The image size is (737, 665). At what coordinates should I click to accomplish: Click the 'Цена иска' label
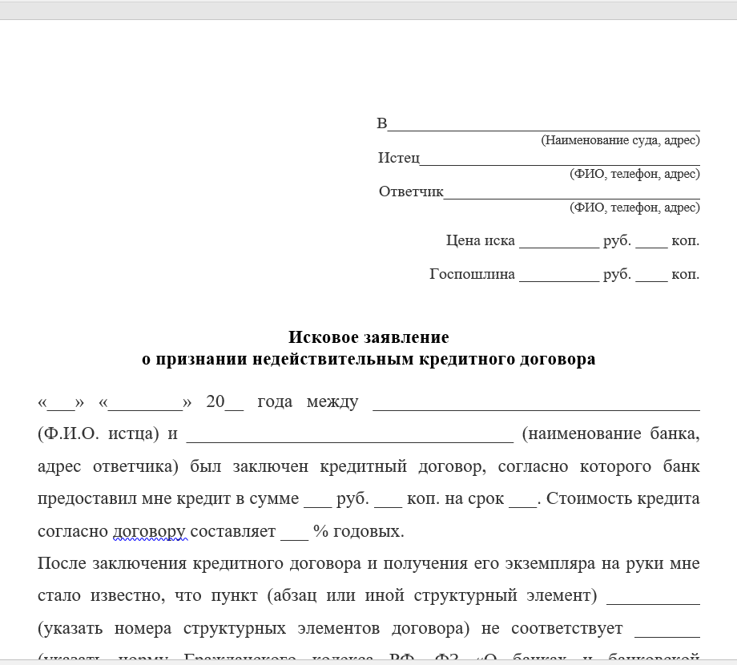481,240
